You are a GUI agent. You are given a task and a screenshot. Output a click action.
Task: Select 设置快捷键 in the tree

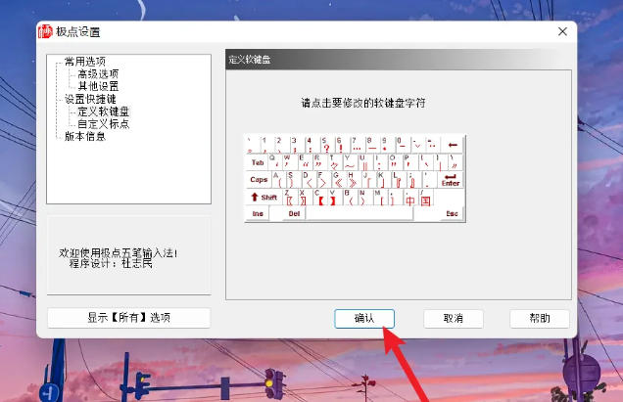[x=88, y=99]
